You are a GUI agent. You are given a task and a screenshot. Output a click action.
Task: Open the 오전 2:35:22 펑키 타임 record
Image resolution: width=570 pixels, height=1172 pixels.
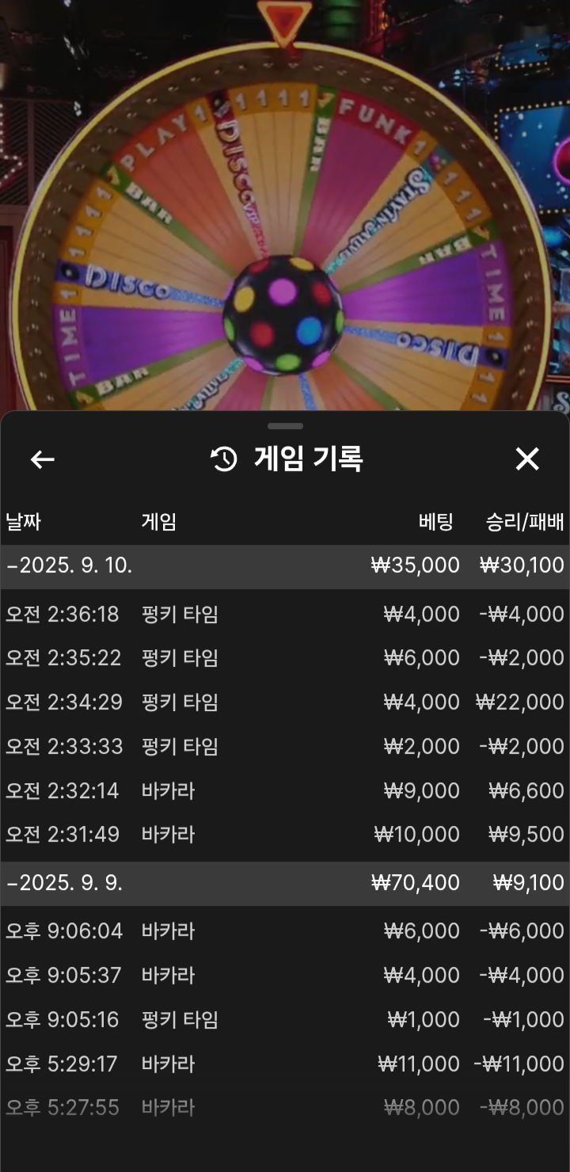285,658
